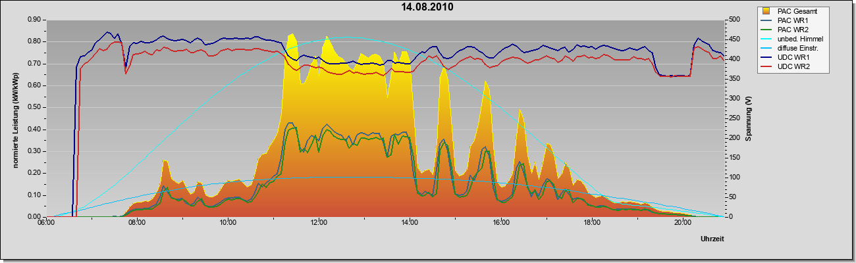Viewport: 856px width, 263px height.
Task: Click the 0.00 left axis value
Action: pos(34,216)
